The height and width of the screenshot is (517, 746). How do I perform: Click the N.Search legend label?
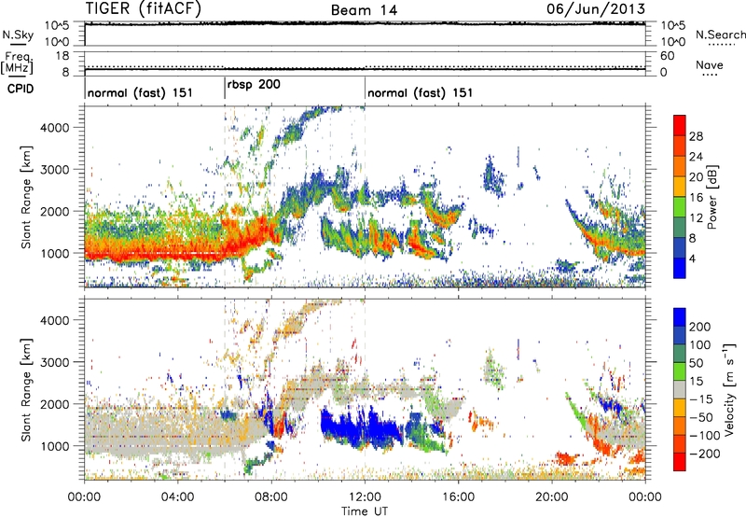point(720,35)
